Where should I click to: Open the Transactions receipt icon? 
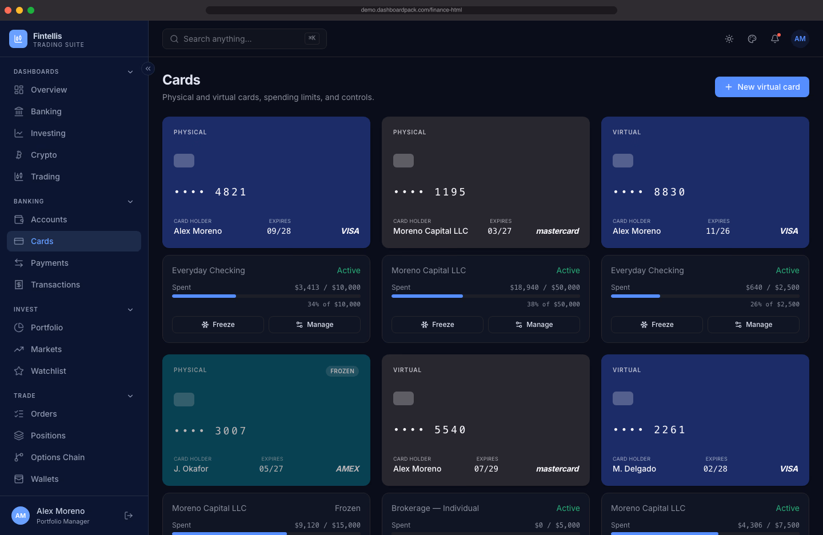coord(19,285)
